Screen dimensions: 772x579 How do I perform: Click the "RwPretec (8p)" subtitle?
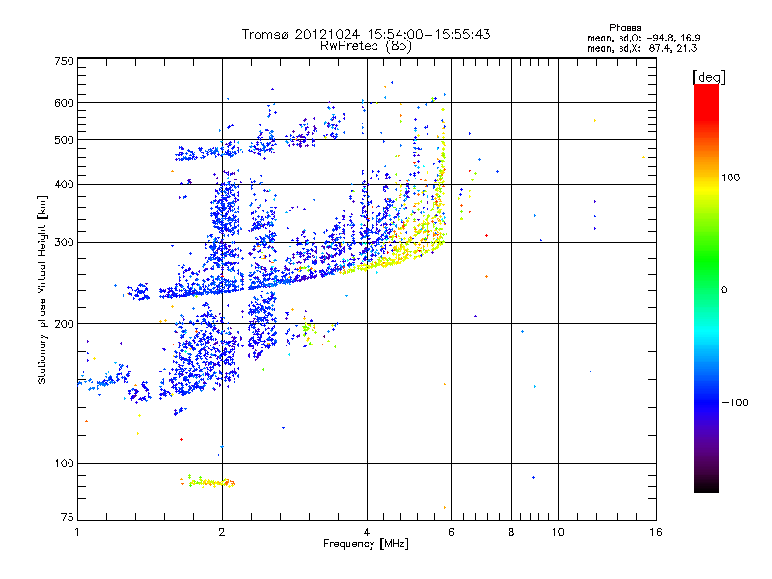[366, 46]
